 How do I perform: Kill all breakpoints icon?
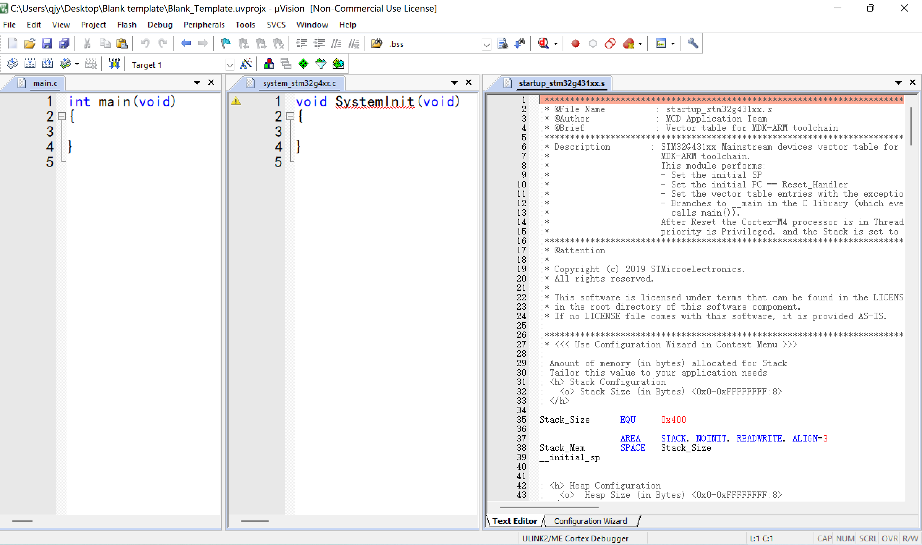[628, 44]
